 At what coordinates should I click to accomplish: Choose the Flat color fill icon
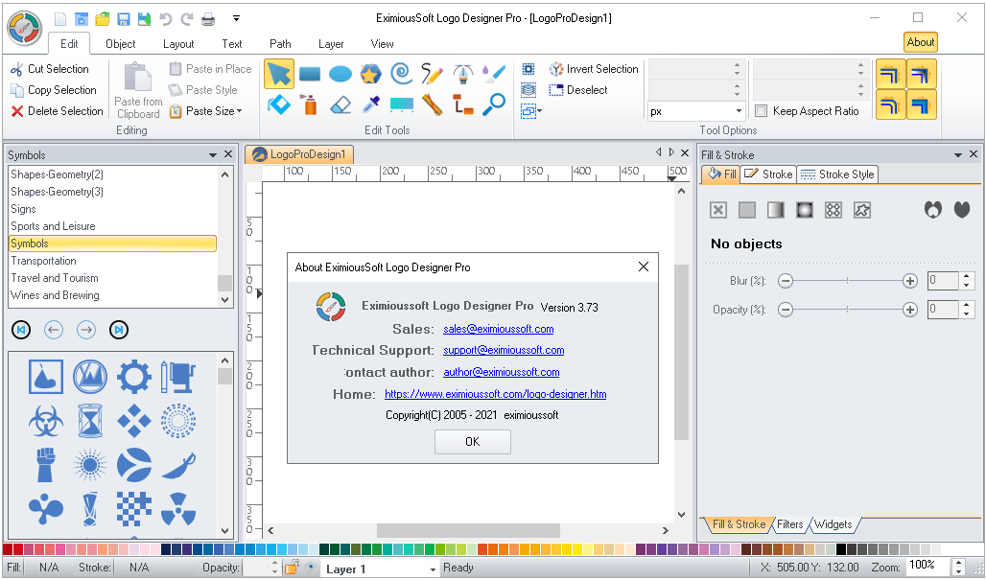coord(747,210)
